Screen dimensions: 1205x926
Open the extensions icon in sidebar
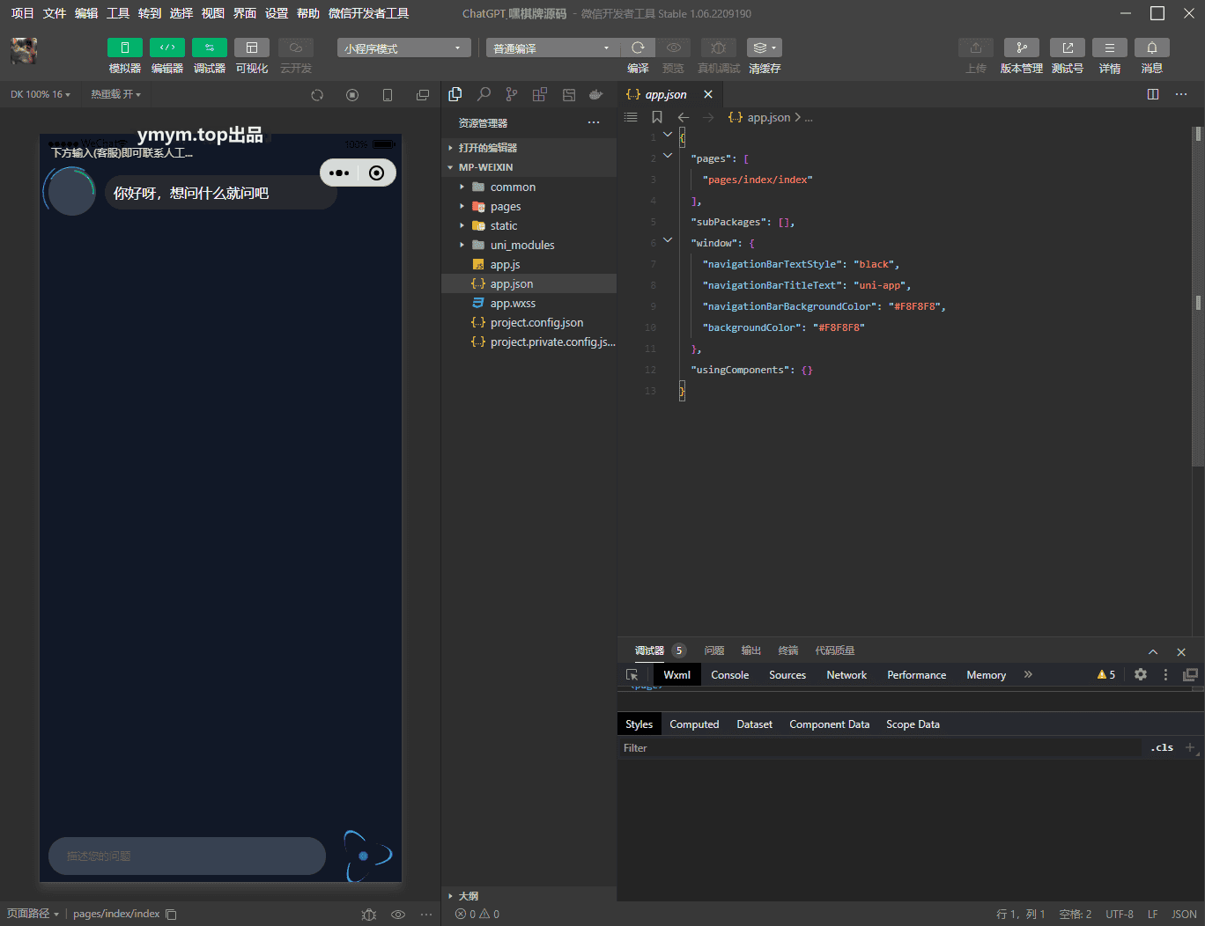(540, 94)
